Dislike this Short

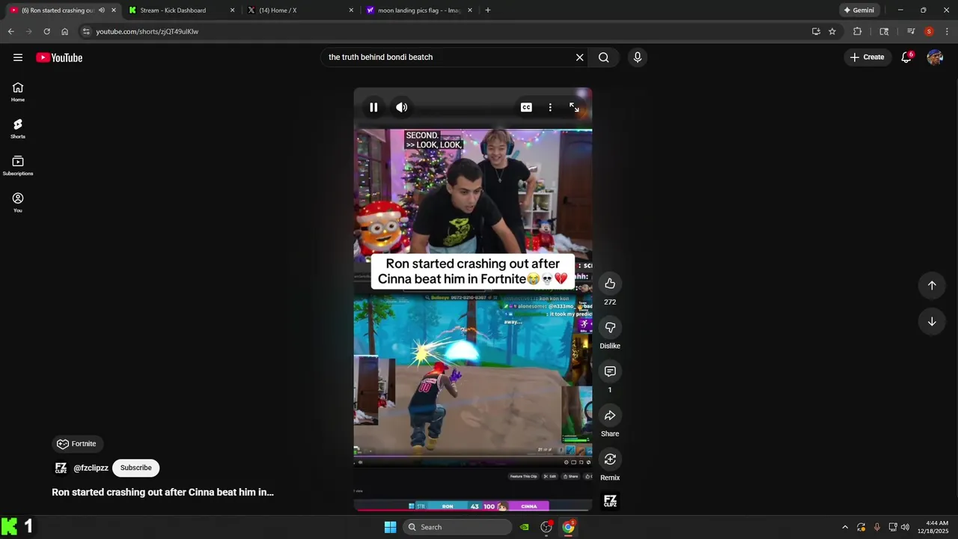[610, 327]
